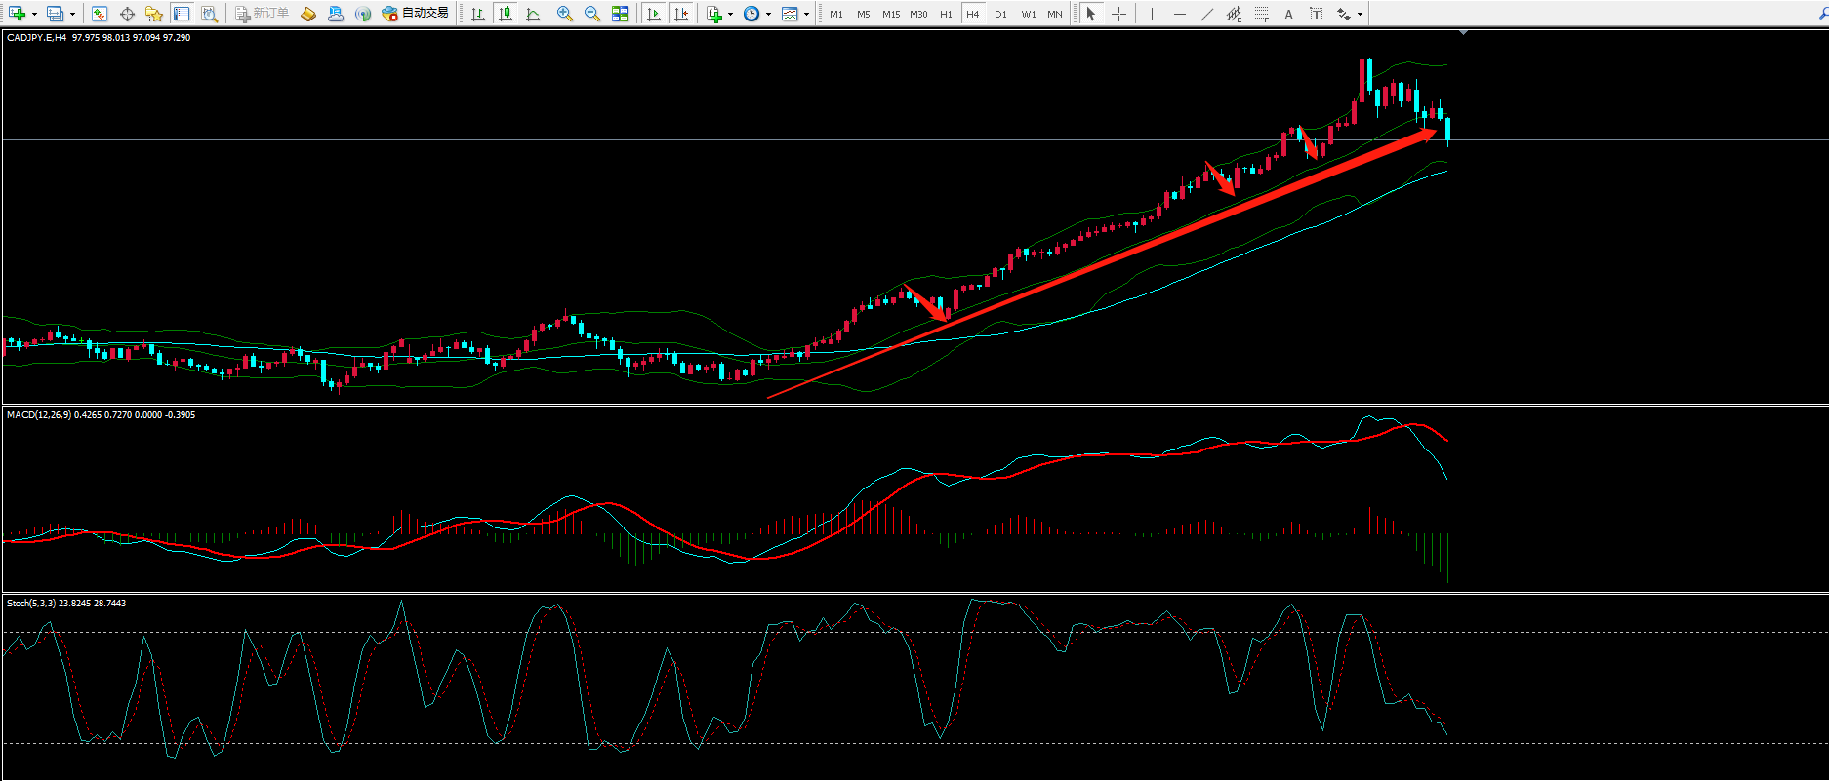Click the zoom out magnifier icon
Viewport: 1829px width, 781px height.
(591, 14)
